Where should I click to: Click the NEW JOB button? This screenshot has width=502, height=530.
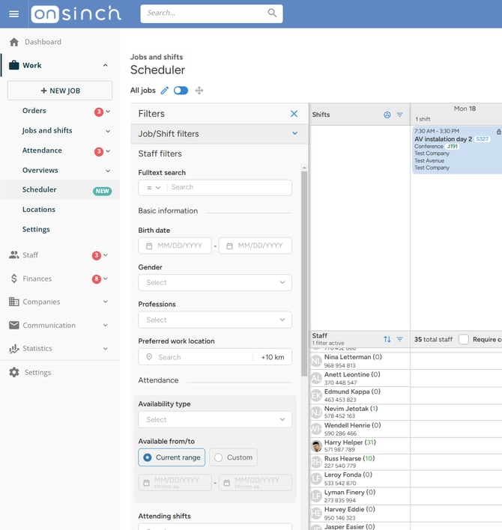[60, 91]
